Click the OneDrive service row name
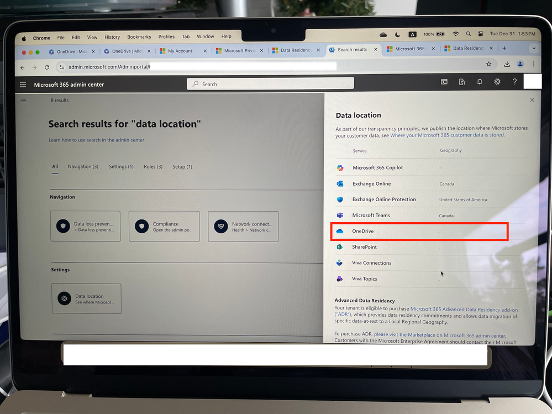The image size is (552, 414). [362, 231]
